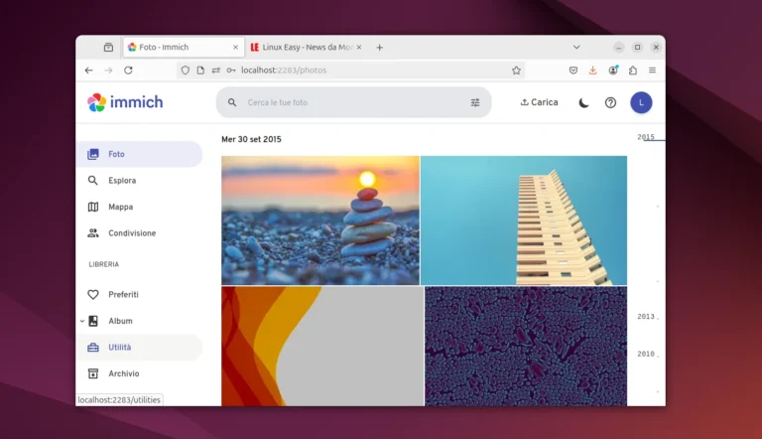The width and height of the screenshot is (762, 439).
Task: Open search filter options icon
Action: tap(475, 102)
